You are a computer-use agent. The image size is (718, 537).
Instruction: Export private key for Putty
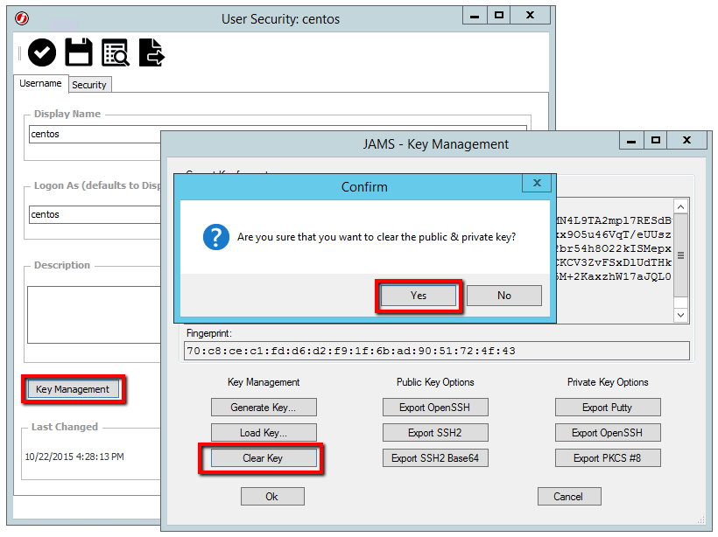pyautogui.click(x=608, y=407)
